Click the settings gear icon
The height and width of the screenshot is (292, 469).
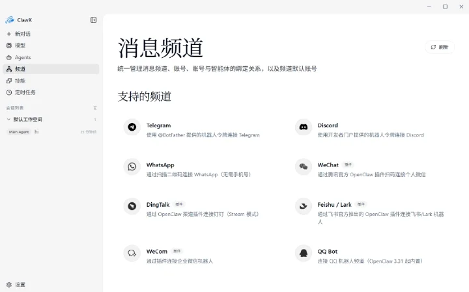[9, 285]
